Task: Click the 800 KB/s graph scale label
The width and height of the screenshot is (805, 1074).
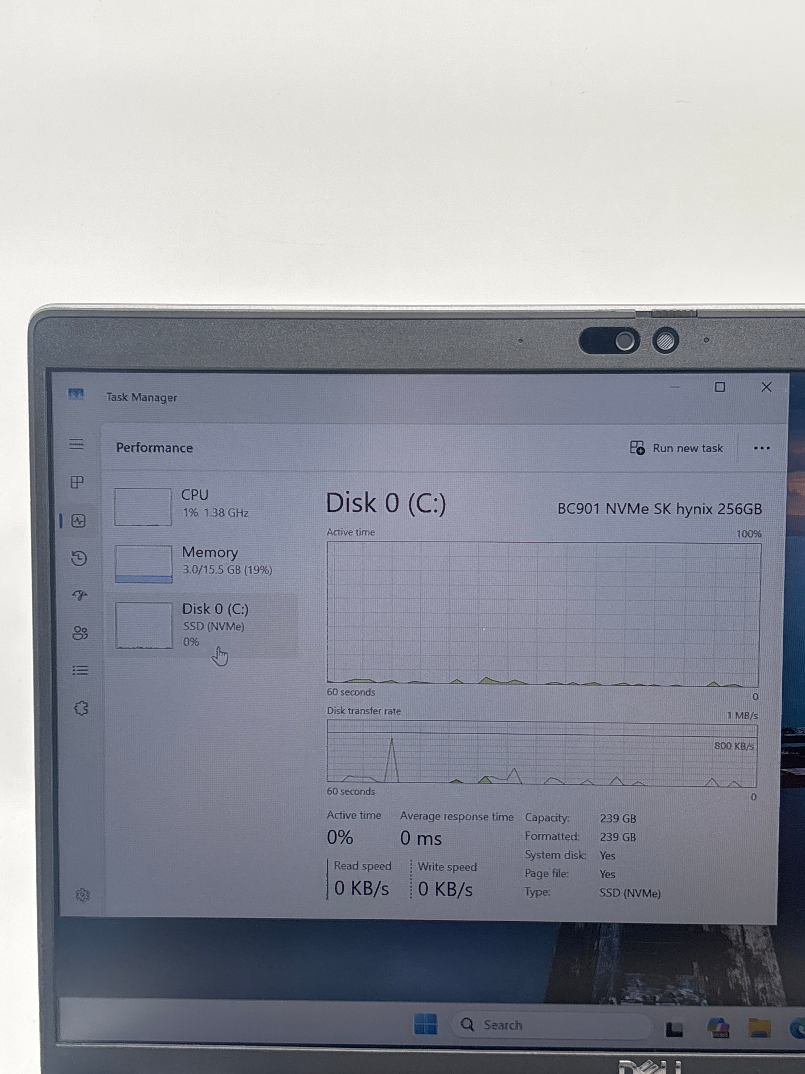Action: 734,746
